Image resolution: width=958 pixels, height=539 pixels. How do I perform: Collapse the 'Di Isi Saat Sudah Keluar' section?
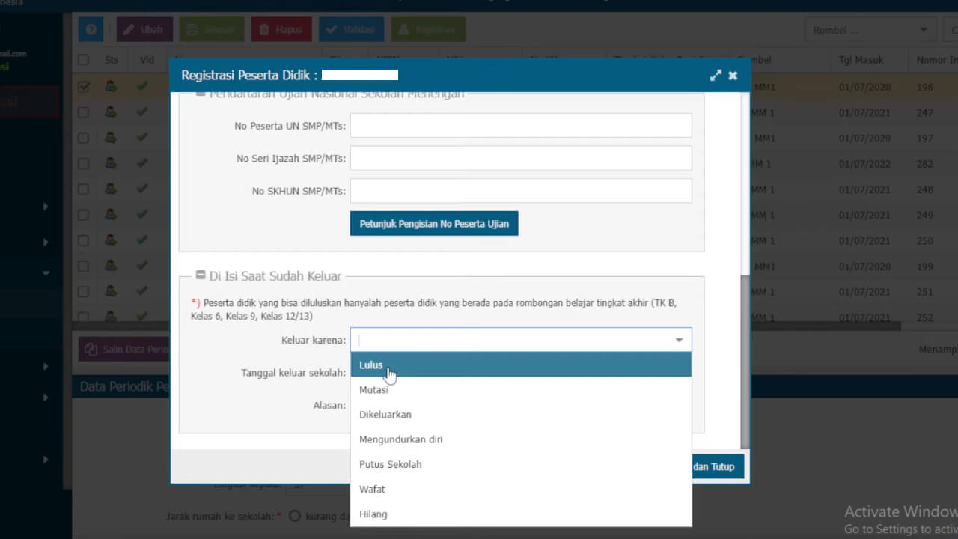click(201, 275)
